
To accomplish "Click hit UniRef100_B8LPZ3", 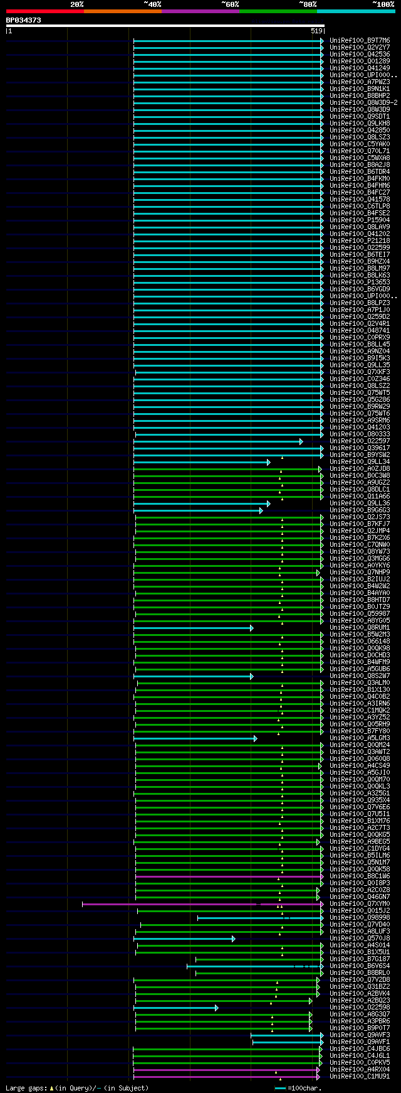I will 360,303.
